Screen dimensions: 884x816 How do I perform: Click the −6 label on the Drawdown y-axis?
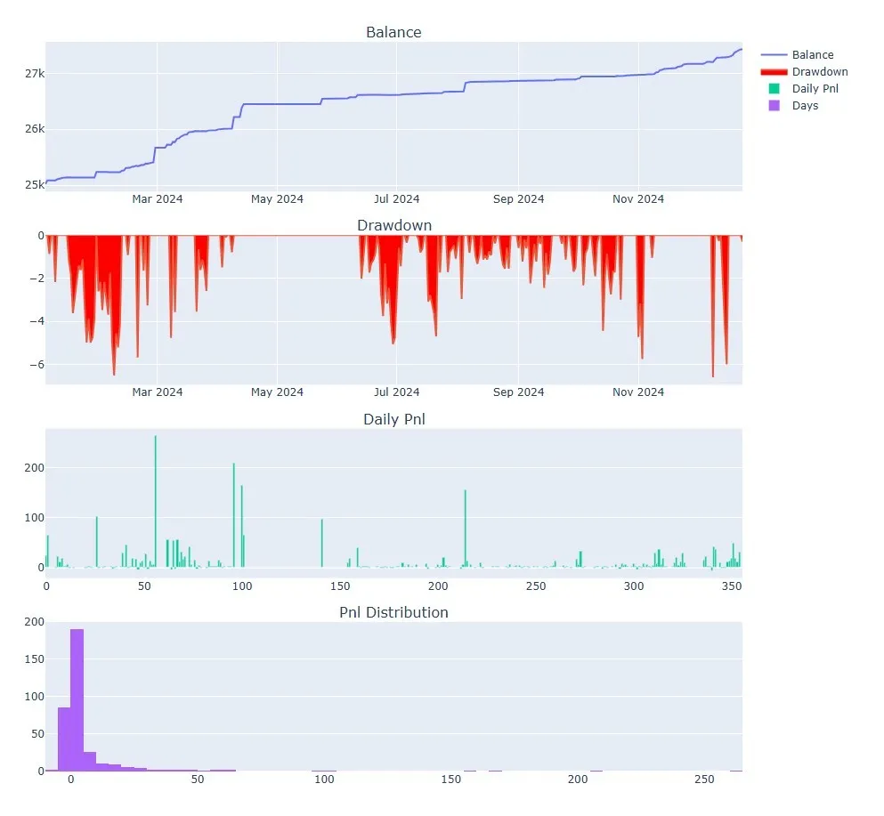click(x=36, y=365)
